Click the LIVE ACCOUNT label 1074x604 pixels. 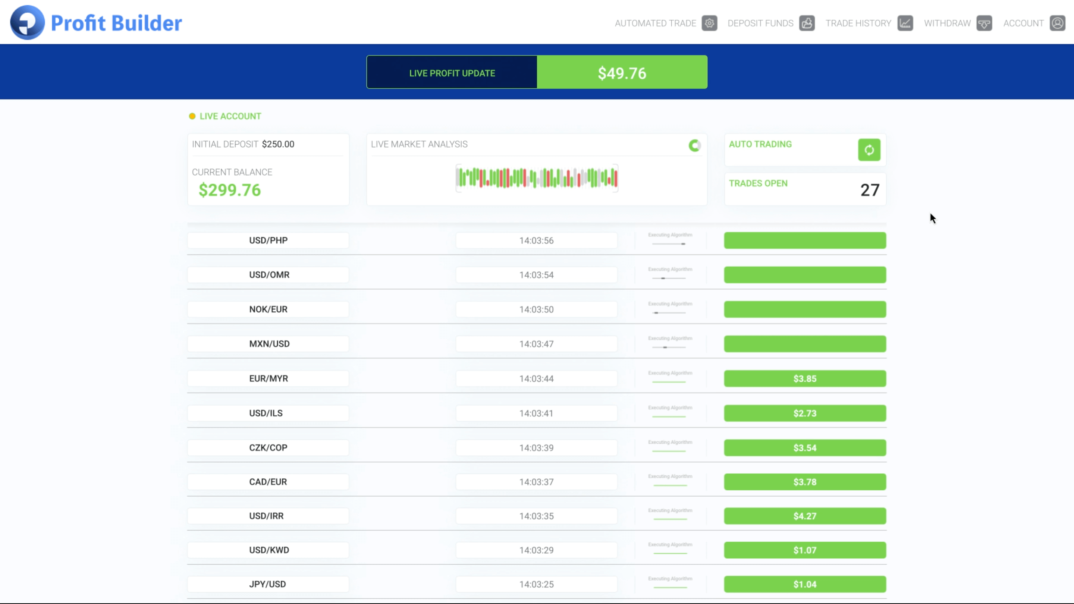click(230, 116)
